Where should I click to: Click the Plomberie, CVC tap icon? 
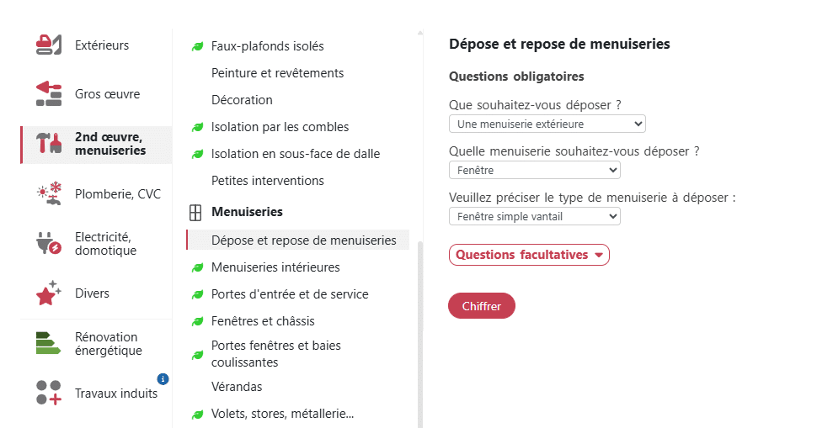coord(49,193)
